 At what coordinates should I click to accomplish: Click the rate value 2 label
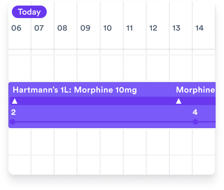[x=13, y=112]
